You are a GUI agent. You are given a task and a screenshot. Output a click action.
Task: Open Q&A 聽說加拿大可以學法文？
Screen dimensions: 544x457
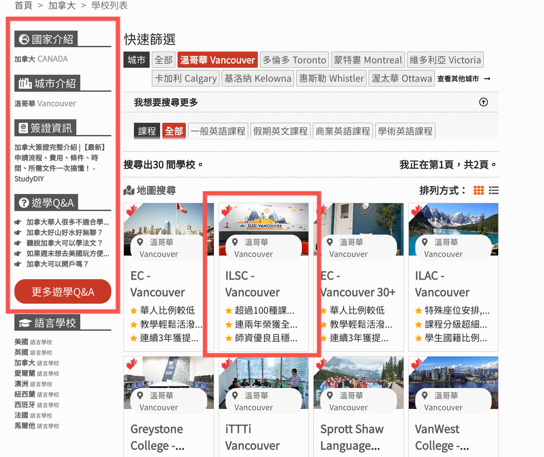tap(65, 243)
